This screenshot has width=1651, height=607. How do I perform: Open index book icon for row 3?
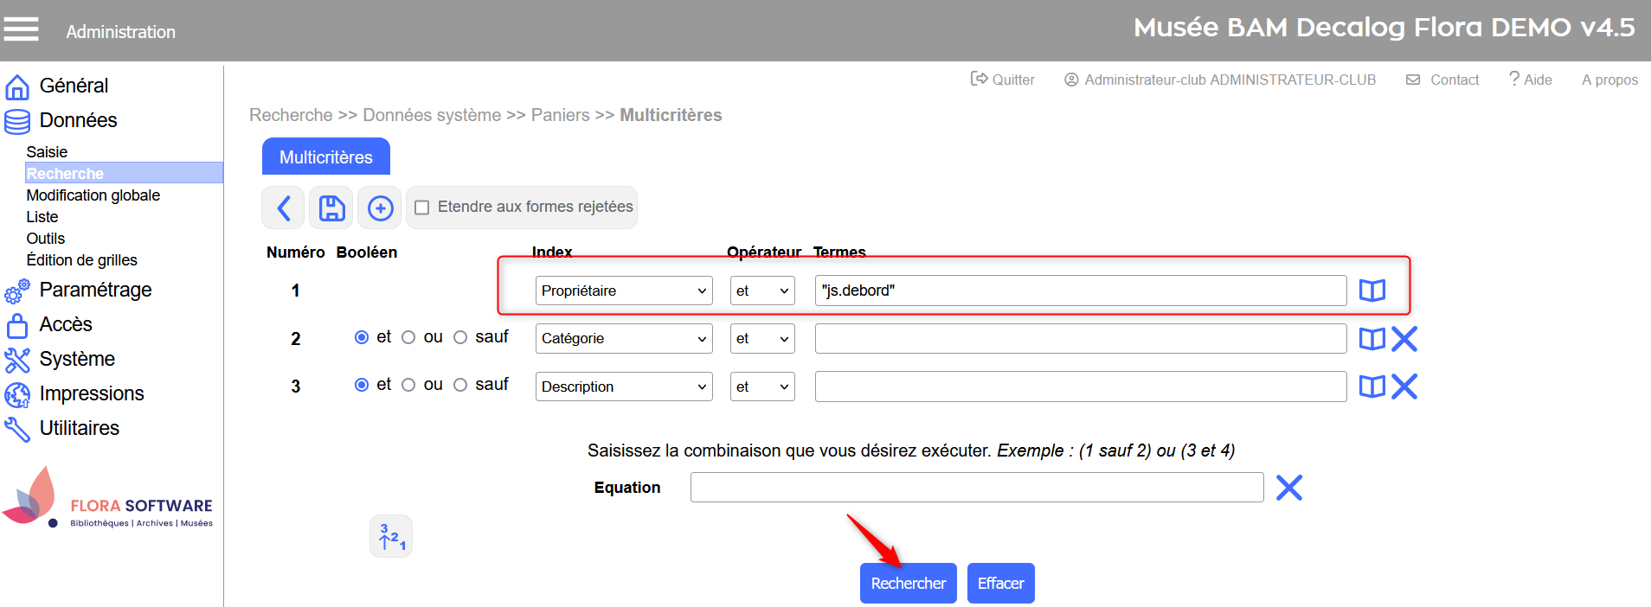[1372, 387]
